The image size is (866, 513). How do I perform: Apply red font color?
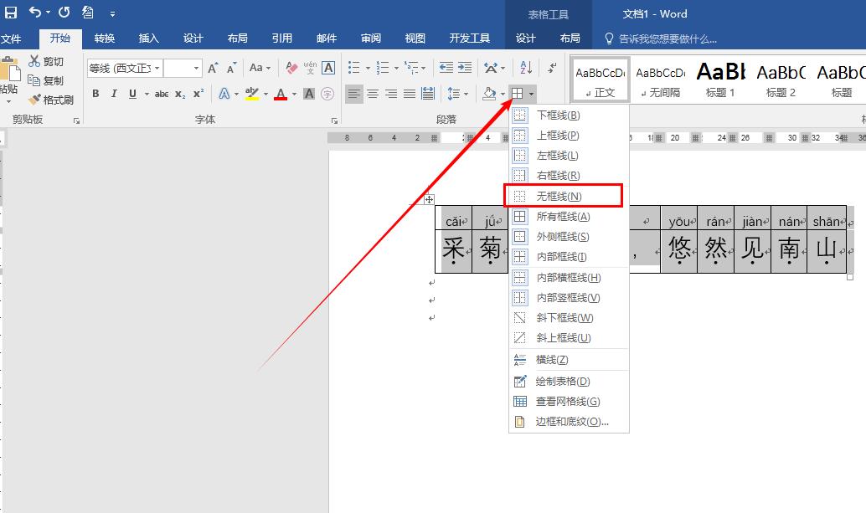[281, 94]
